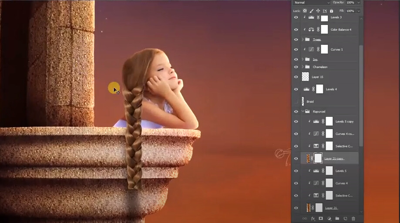Click mask link chain on Layer 21
Screen dimensions: 400x223
point(313,208)
